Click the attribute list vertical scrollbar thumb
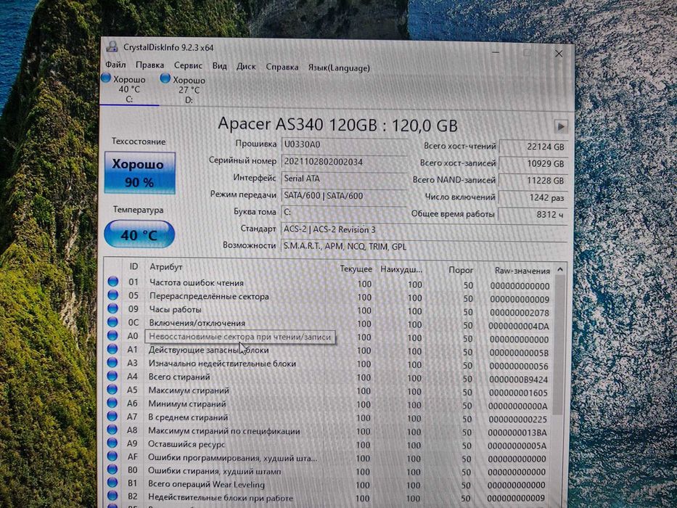The width and height of the screenshot is (677, 508). click(559, 345)
